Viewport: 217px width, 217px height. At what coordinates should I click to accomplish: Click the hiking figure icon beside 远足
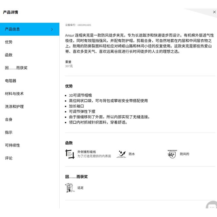tap(70, 188)
